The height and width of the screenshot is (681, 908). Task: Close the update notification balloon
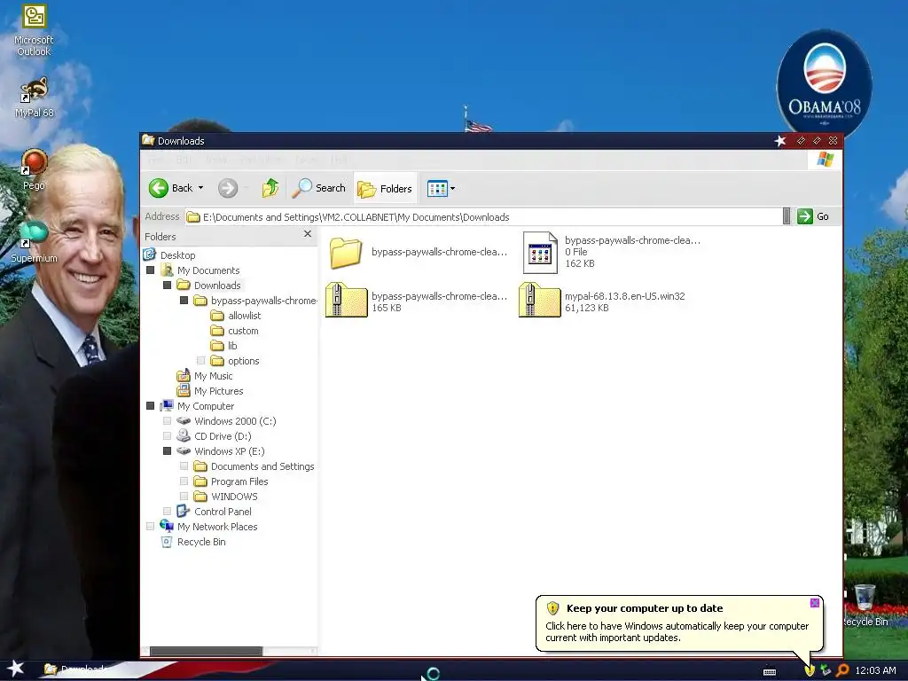point(814,603)
